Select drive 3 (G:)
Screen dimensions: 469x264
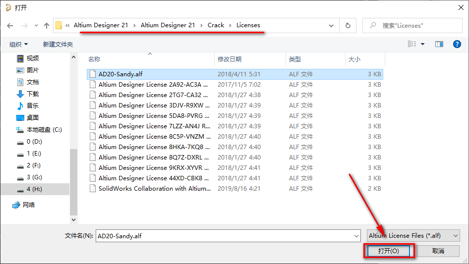coord(34,177)
